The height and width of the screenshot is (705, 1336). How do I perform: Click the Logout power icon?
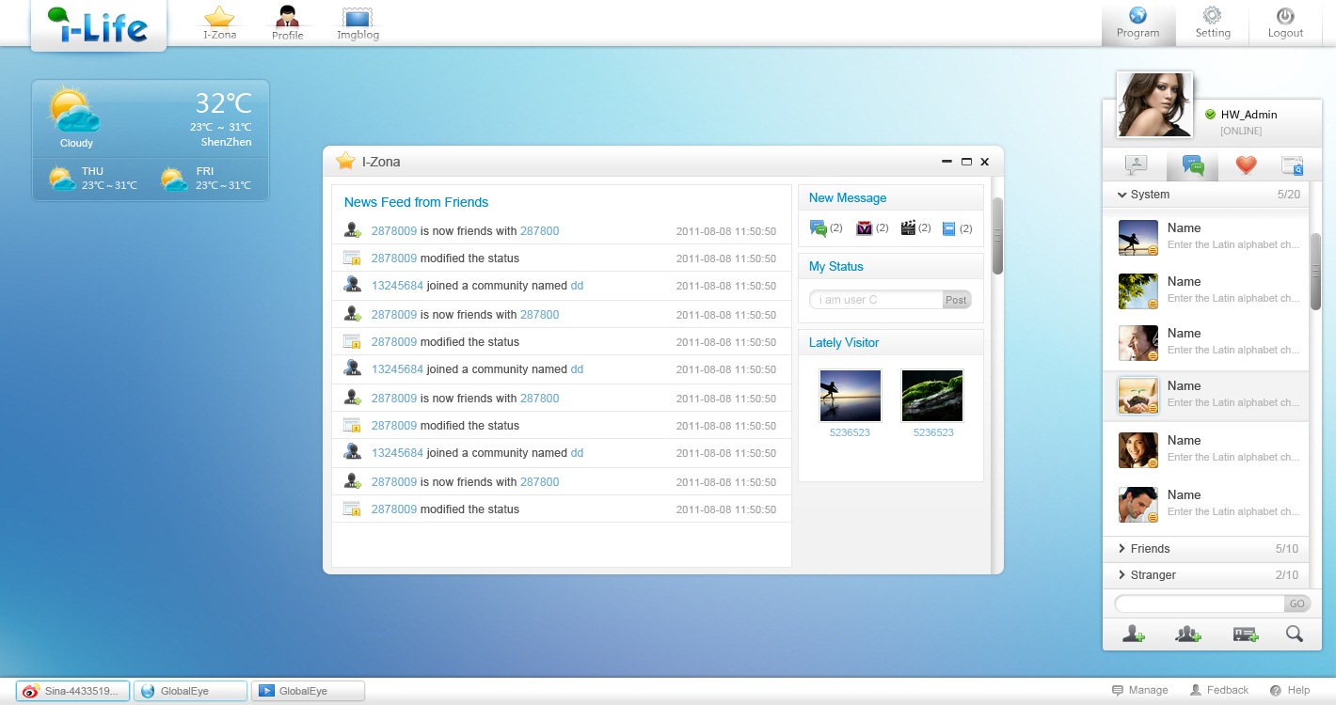pyautogui.click(x=1285, y=23)
